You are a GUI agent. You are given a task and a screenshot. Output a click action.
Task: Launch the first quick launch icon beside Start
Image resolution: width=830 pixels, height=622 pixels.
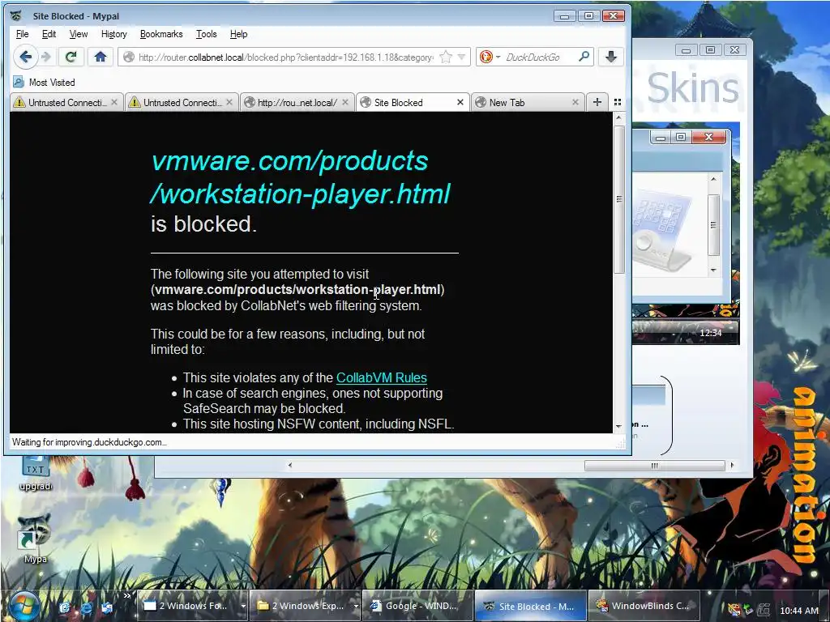(x=65, y=607)
